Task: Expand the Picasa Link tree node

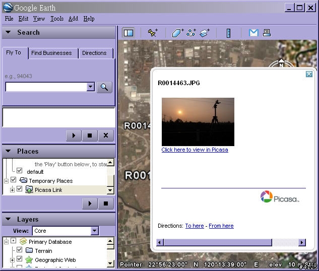Action: pos(13,190)
